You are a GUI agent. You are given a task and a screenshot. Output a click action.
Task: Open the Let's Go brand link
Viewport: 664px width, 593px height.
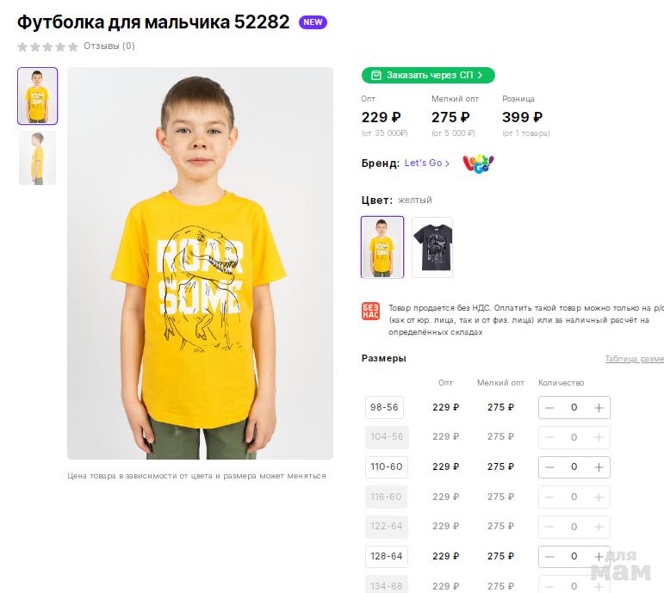[x=426, y=164]
